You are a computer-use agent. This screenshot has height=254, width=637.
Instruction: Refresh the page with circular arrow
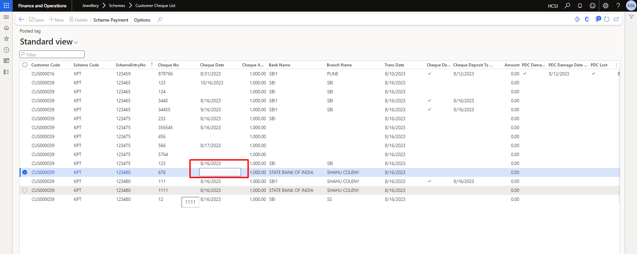pos(606,19)
